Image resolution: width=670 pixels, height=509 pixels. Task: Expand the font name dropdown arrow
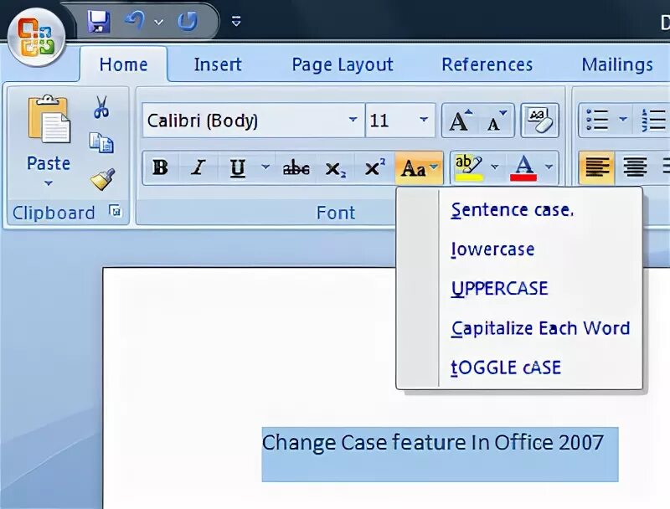[x=353, y=120]
